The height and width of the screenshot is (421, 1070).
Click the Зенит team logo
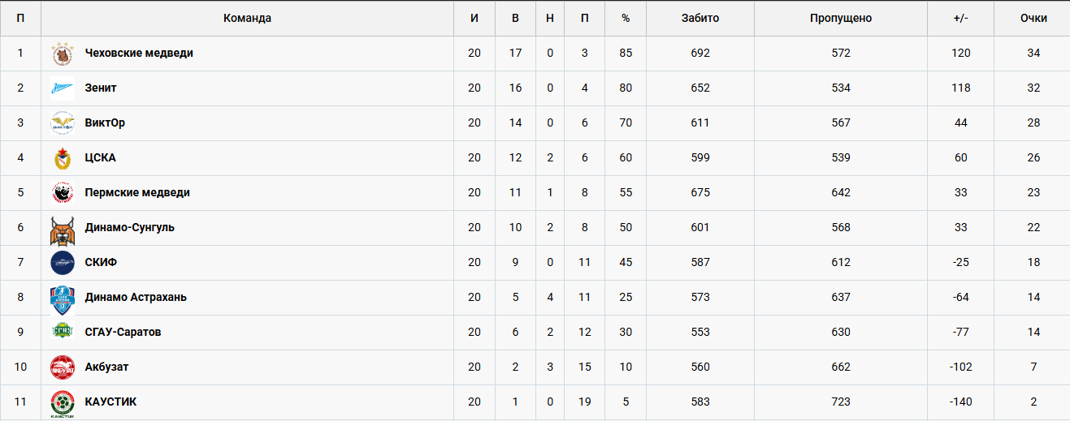coord(63,88)
